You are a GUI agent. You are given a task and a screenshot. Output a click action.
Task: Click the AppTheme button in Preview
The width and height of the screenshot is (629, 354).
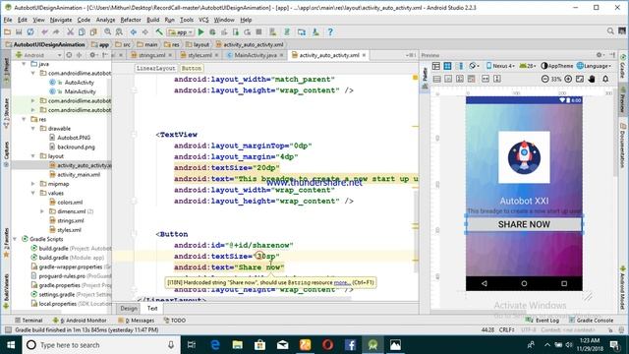(557, 66)
